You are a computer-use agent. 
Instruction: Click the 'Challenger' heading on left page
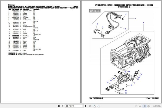click(11, 5)
